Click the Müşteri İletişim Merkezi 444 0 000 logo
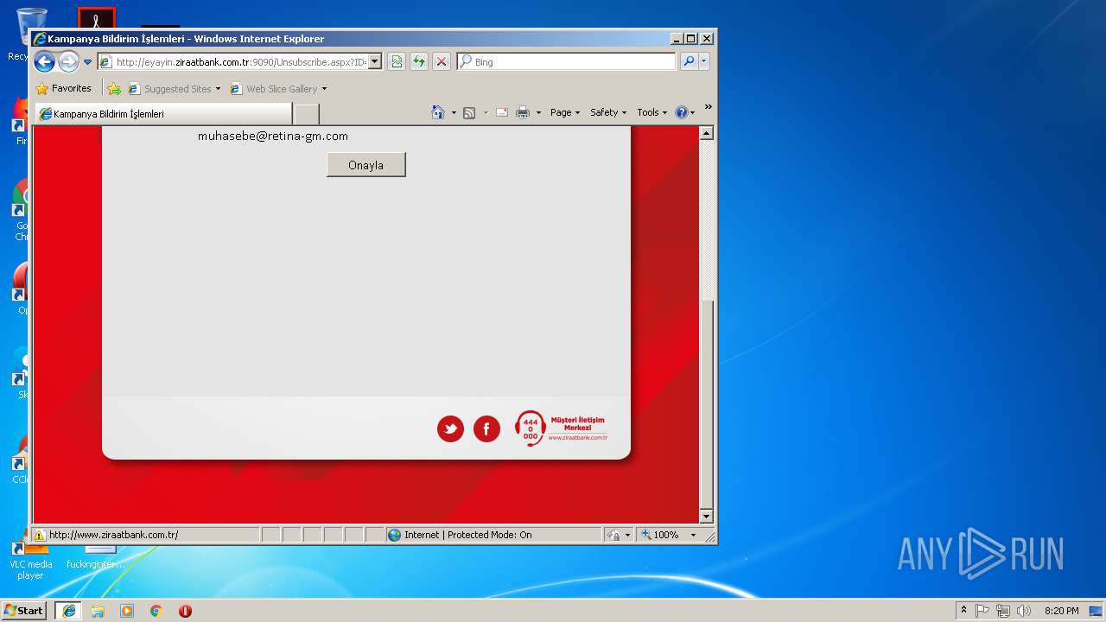The height and width of the screenshot is (622, 1106). (x=561, y=428)
